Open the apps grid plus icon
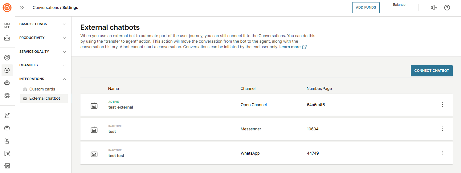 coord(7,25)
